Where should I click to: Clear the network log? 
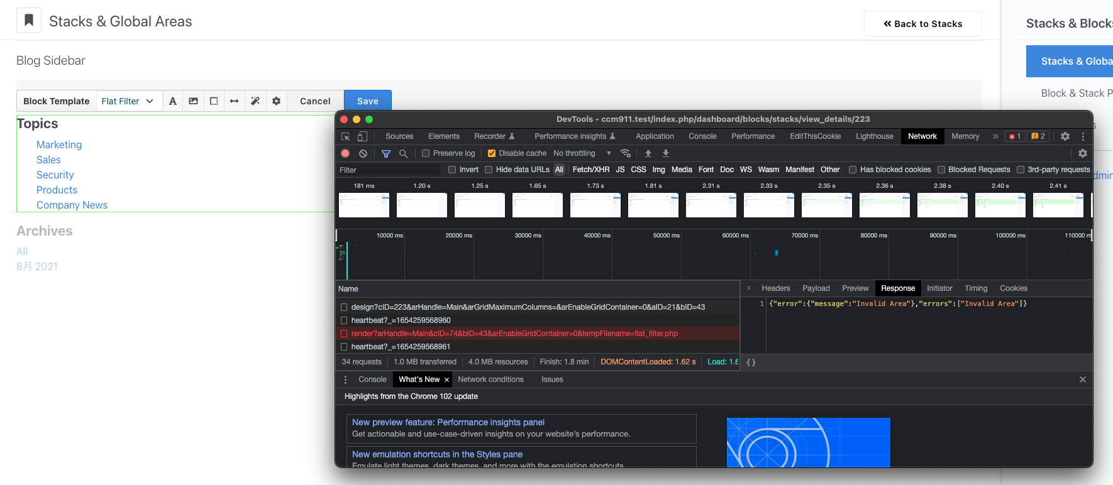click(x=363, y=153)
